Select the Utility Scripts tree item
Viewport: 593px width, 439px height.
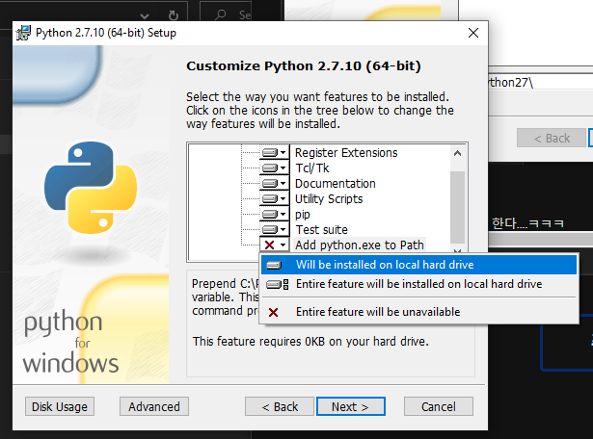point(329,199)
